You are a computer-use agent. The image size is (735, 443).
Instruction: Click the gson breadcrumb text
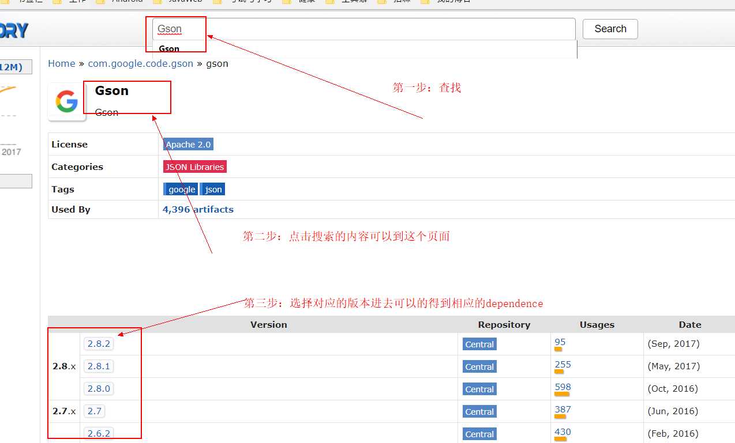click(x=217, y=63)
